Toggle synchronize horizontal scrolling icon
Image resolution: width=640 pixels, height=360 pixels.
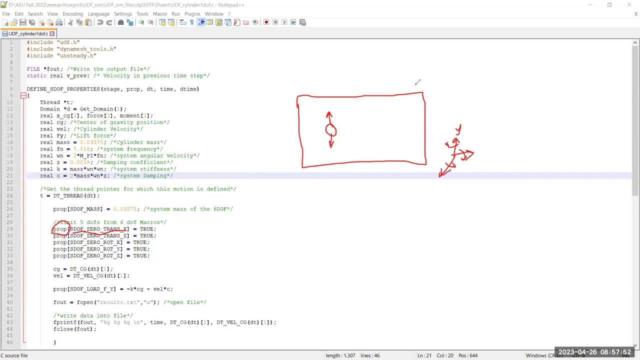click(171, 22)
